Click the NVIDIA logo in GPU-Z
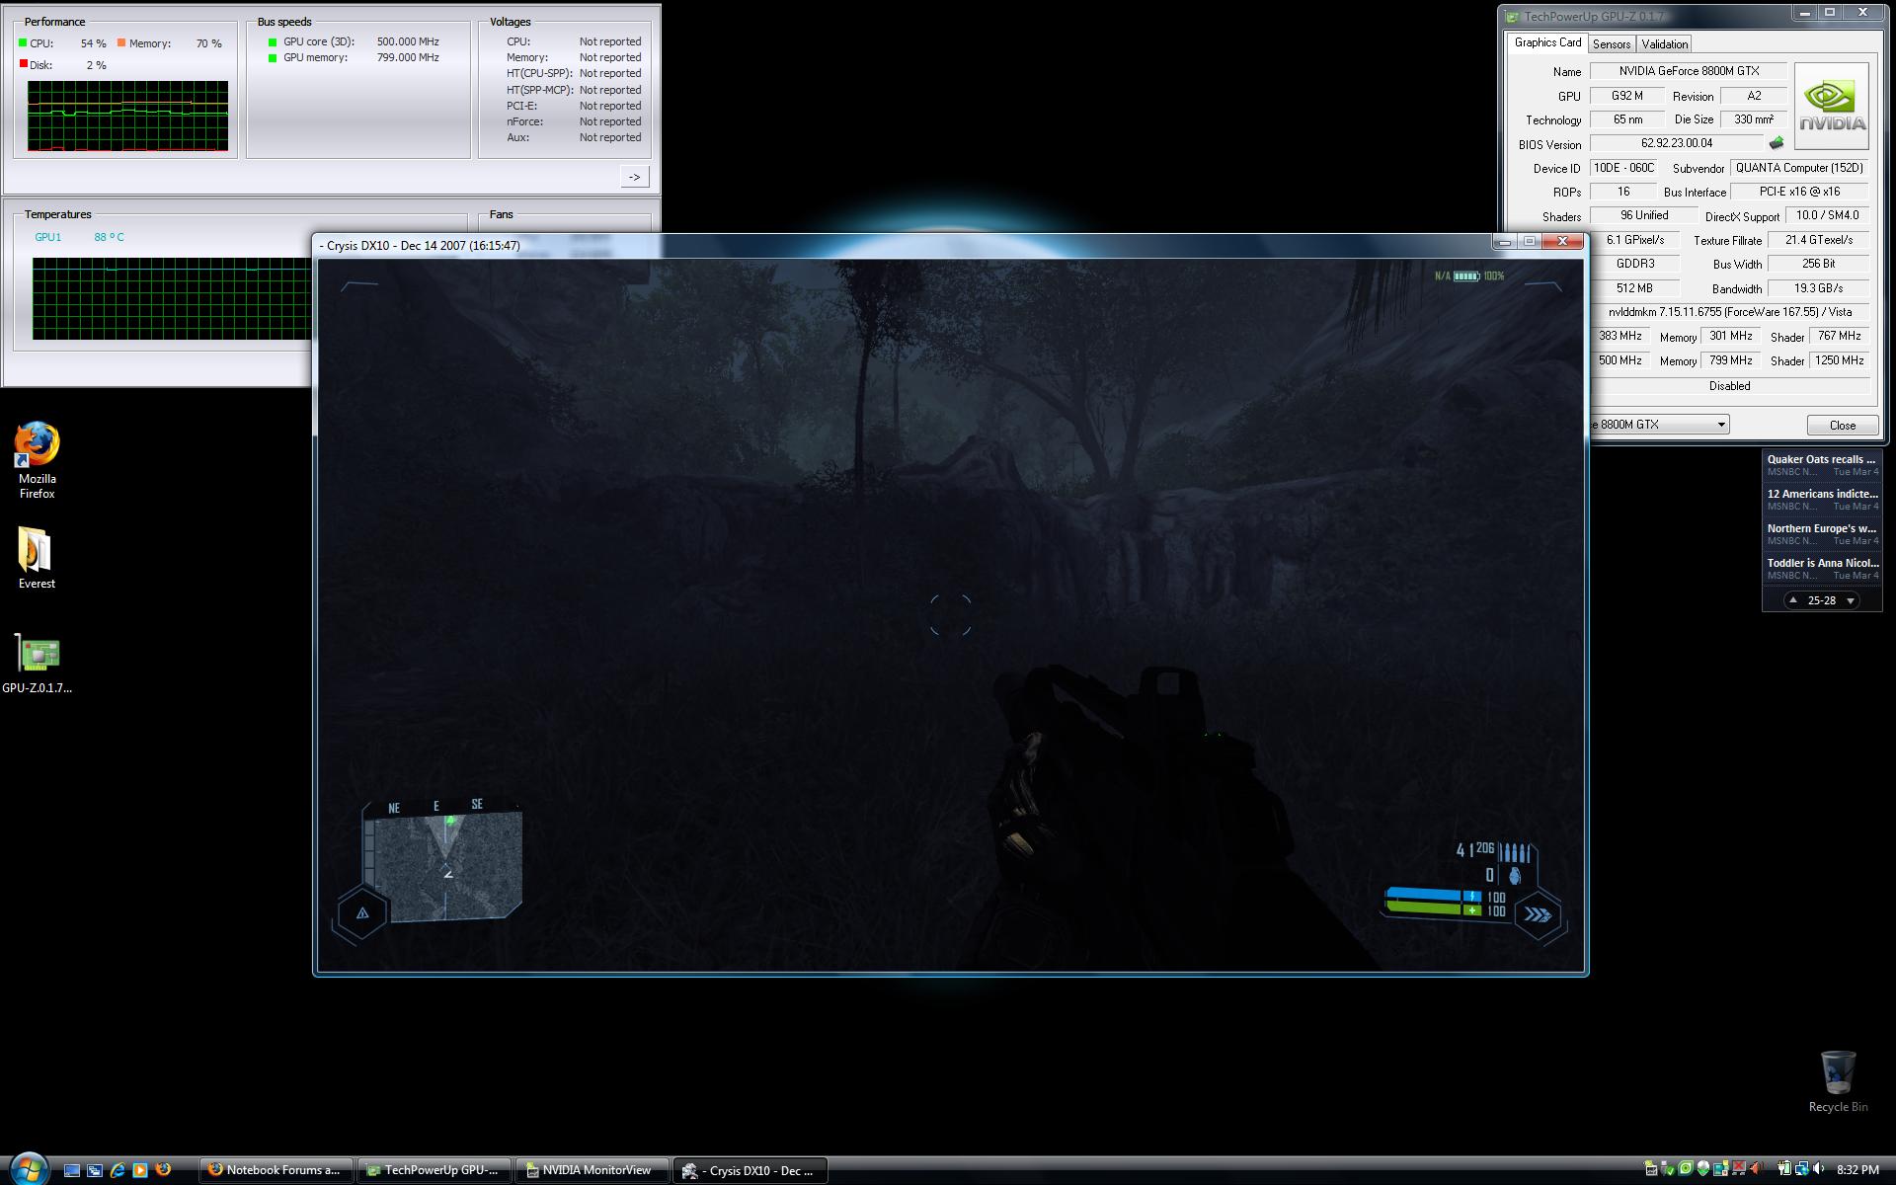 click(1831, 106)
